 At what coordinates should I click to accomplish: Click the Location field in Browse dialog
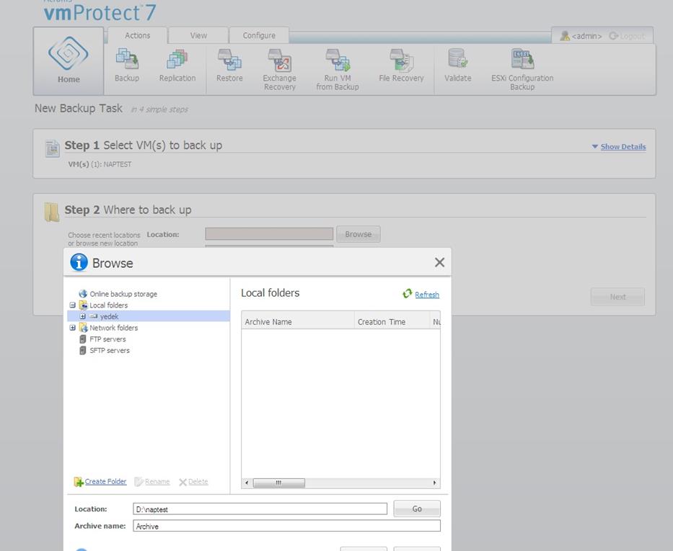click(260, 509)
